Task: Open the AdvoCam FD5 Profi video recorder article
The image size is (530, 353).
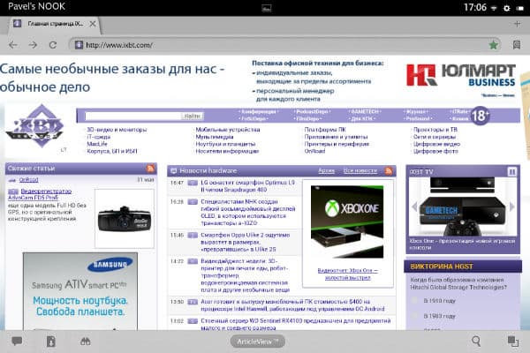Action: coord(40,194)
